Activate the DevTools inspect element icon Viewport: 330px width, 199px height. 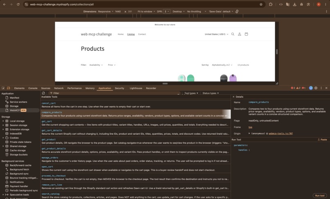pyautogui.click(x=3, y=88)
